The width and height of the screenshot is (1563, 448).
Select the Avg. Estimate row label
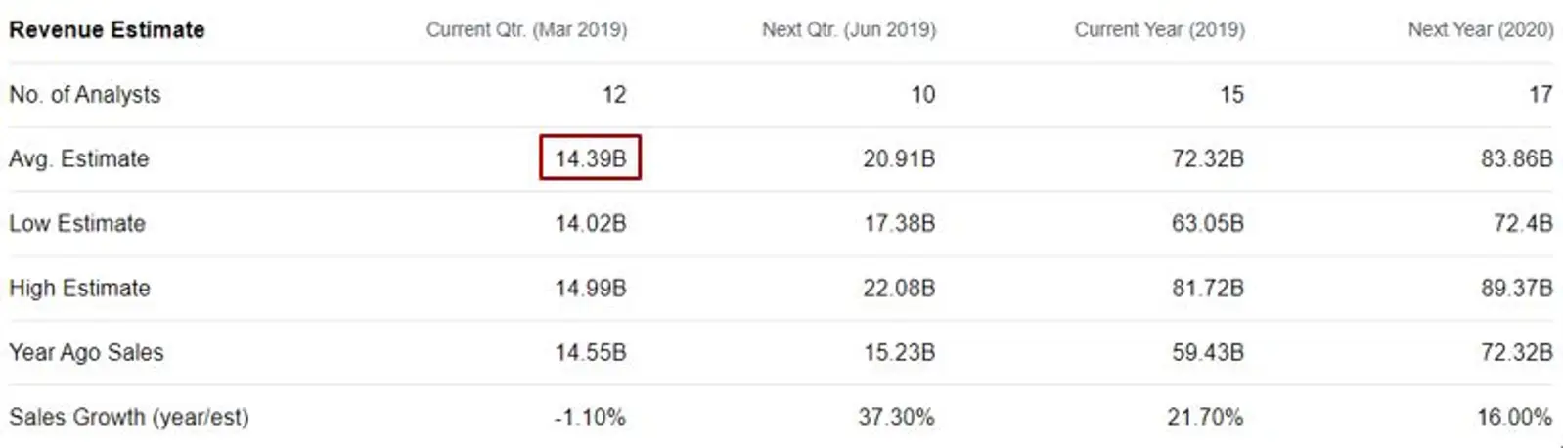click(79, 158)
